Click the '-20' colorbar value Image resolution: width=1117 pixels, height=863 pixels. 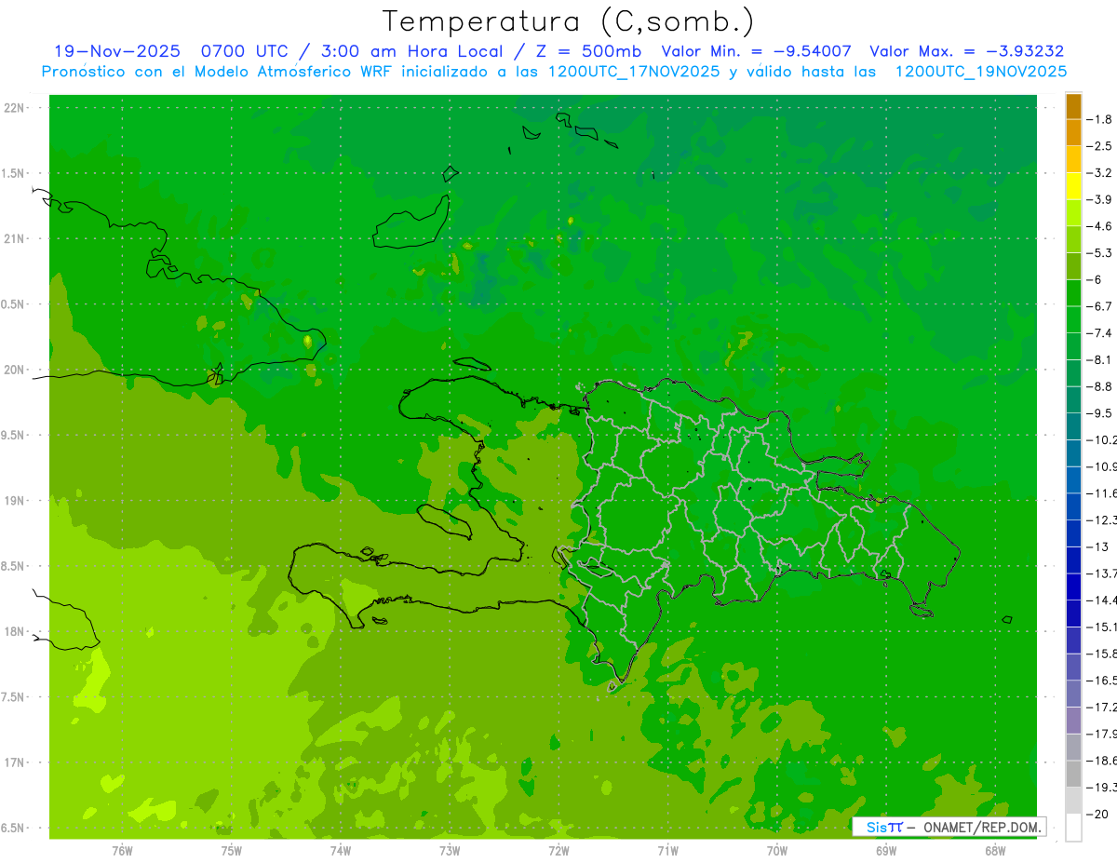(x=1097, y=815)
